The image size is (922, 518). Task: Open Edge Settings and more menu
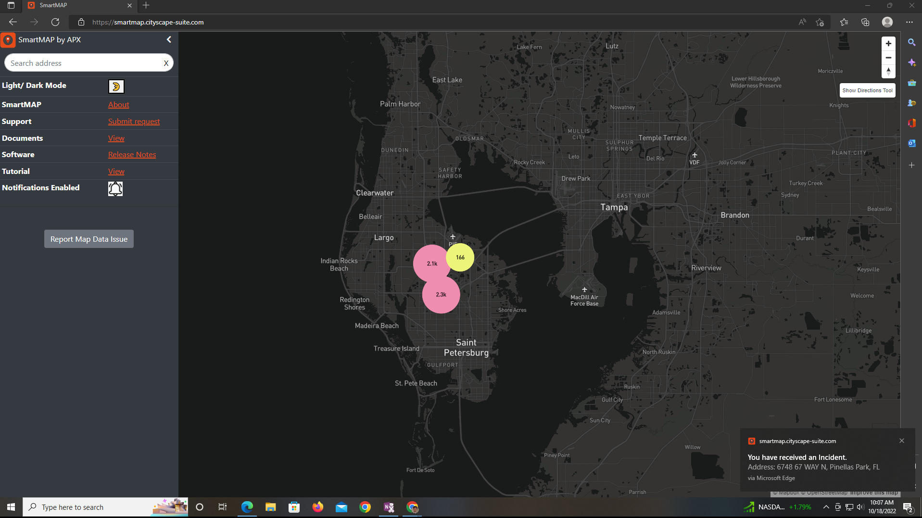point(909,22)
